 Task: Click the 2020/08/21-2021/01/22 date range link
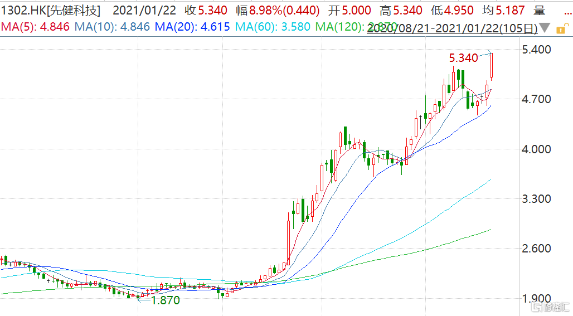pyautogui.click(x=452, y=28)
